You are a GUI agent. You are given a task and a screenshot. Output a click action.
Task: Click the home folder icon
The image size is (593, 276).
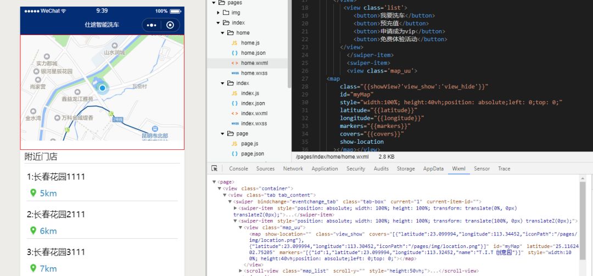[231, 33]
